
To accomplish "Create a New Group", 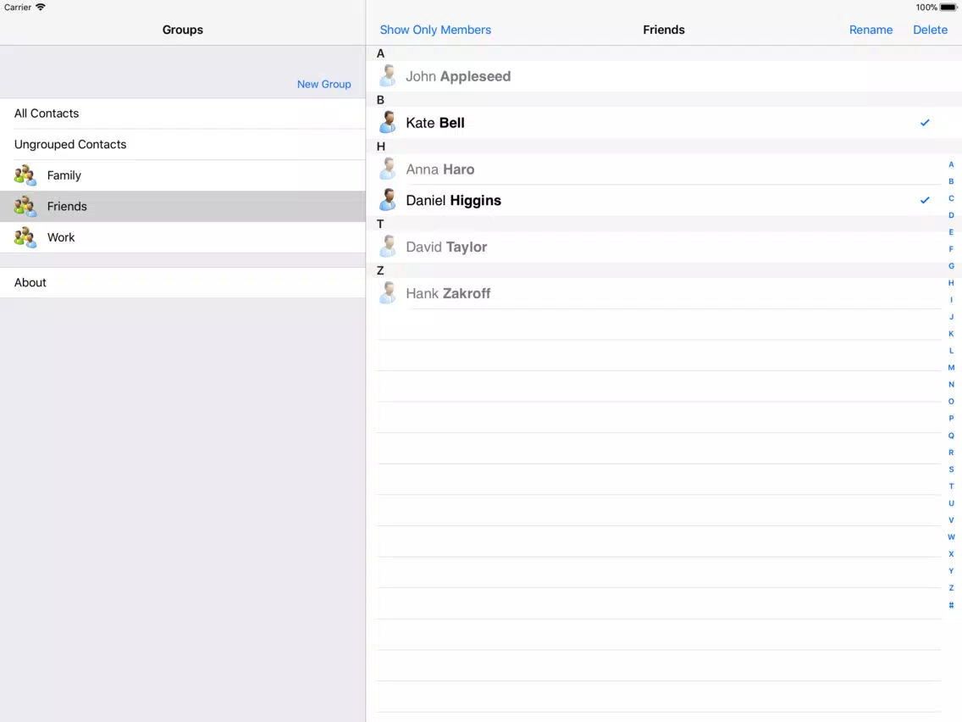I will click(x=324, y=84).
